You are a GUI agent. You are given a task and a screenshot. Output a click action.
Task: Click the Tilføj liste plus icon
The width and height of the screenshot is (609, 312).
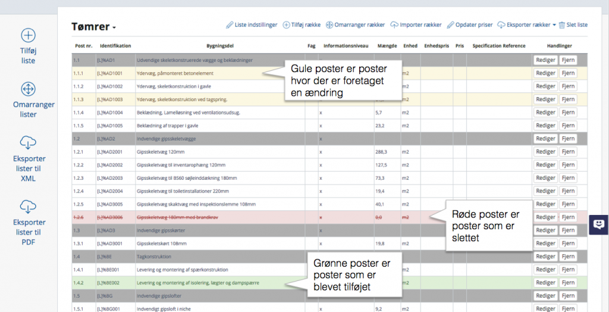(28, 35)
